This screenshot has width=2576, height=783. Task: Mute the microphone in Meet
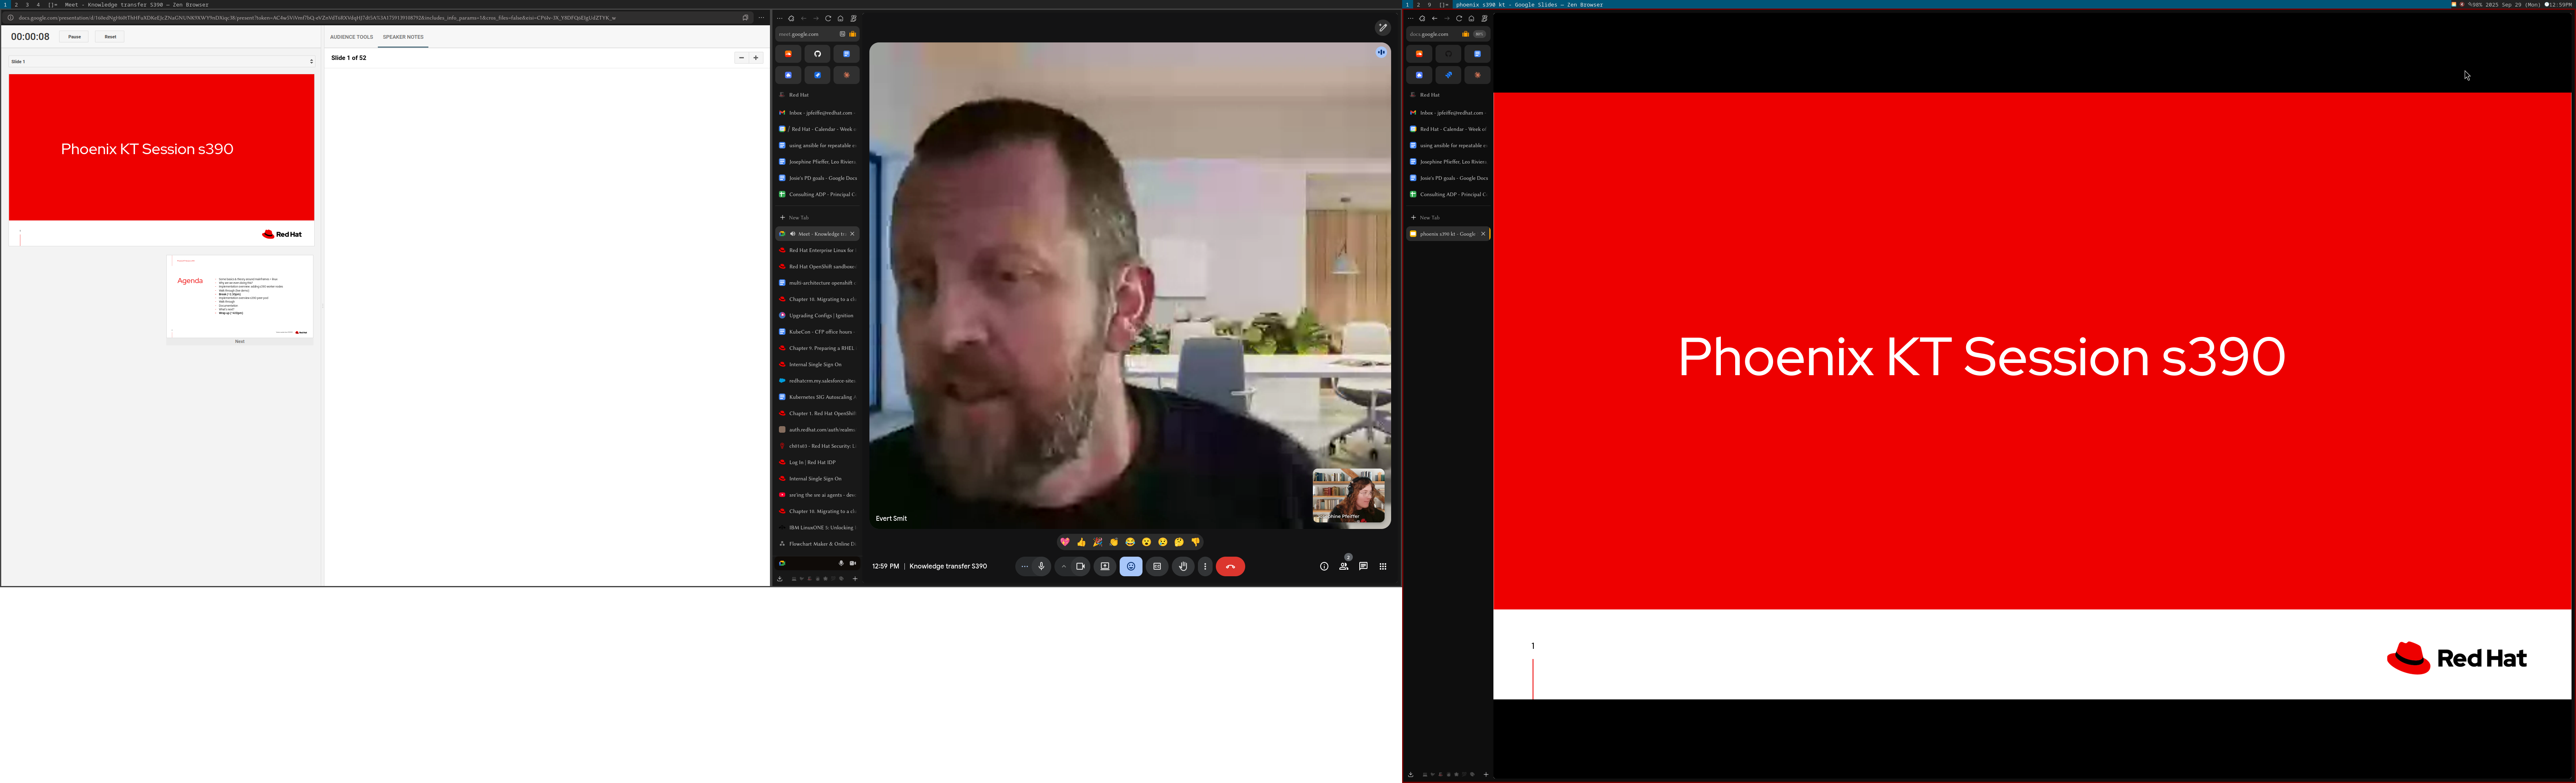pyautogui.click(x=1041, y=566)
